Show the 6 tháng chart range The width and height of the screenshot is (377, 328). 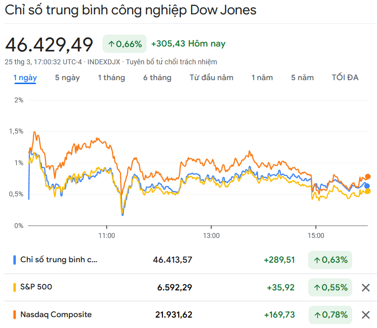[158, 78]
